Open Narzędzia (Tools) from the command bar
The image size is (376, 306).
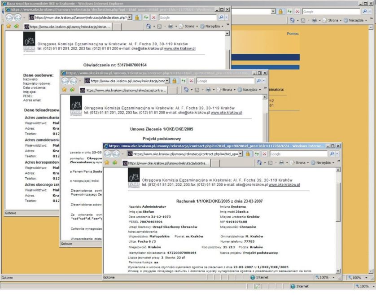[323, 162]
